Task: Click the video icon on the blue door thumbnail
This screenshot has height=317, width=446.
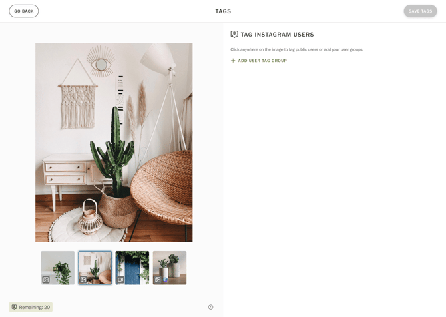Action: [120, 280]
